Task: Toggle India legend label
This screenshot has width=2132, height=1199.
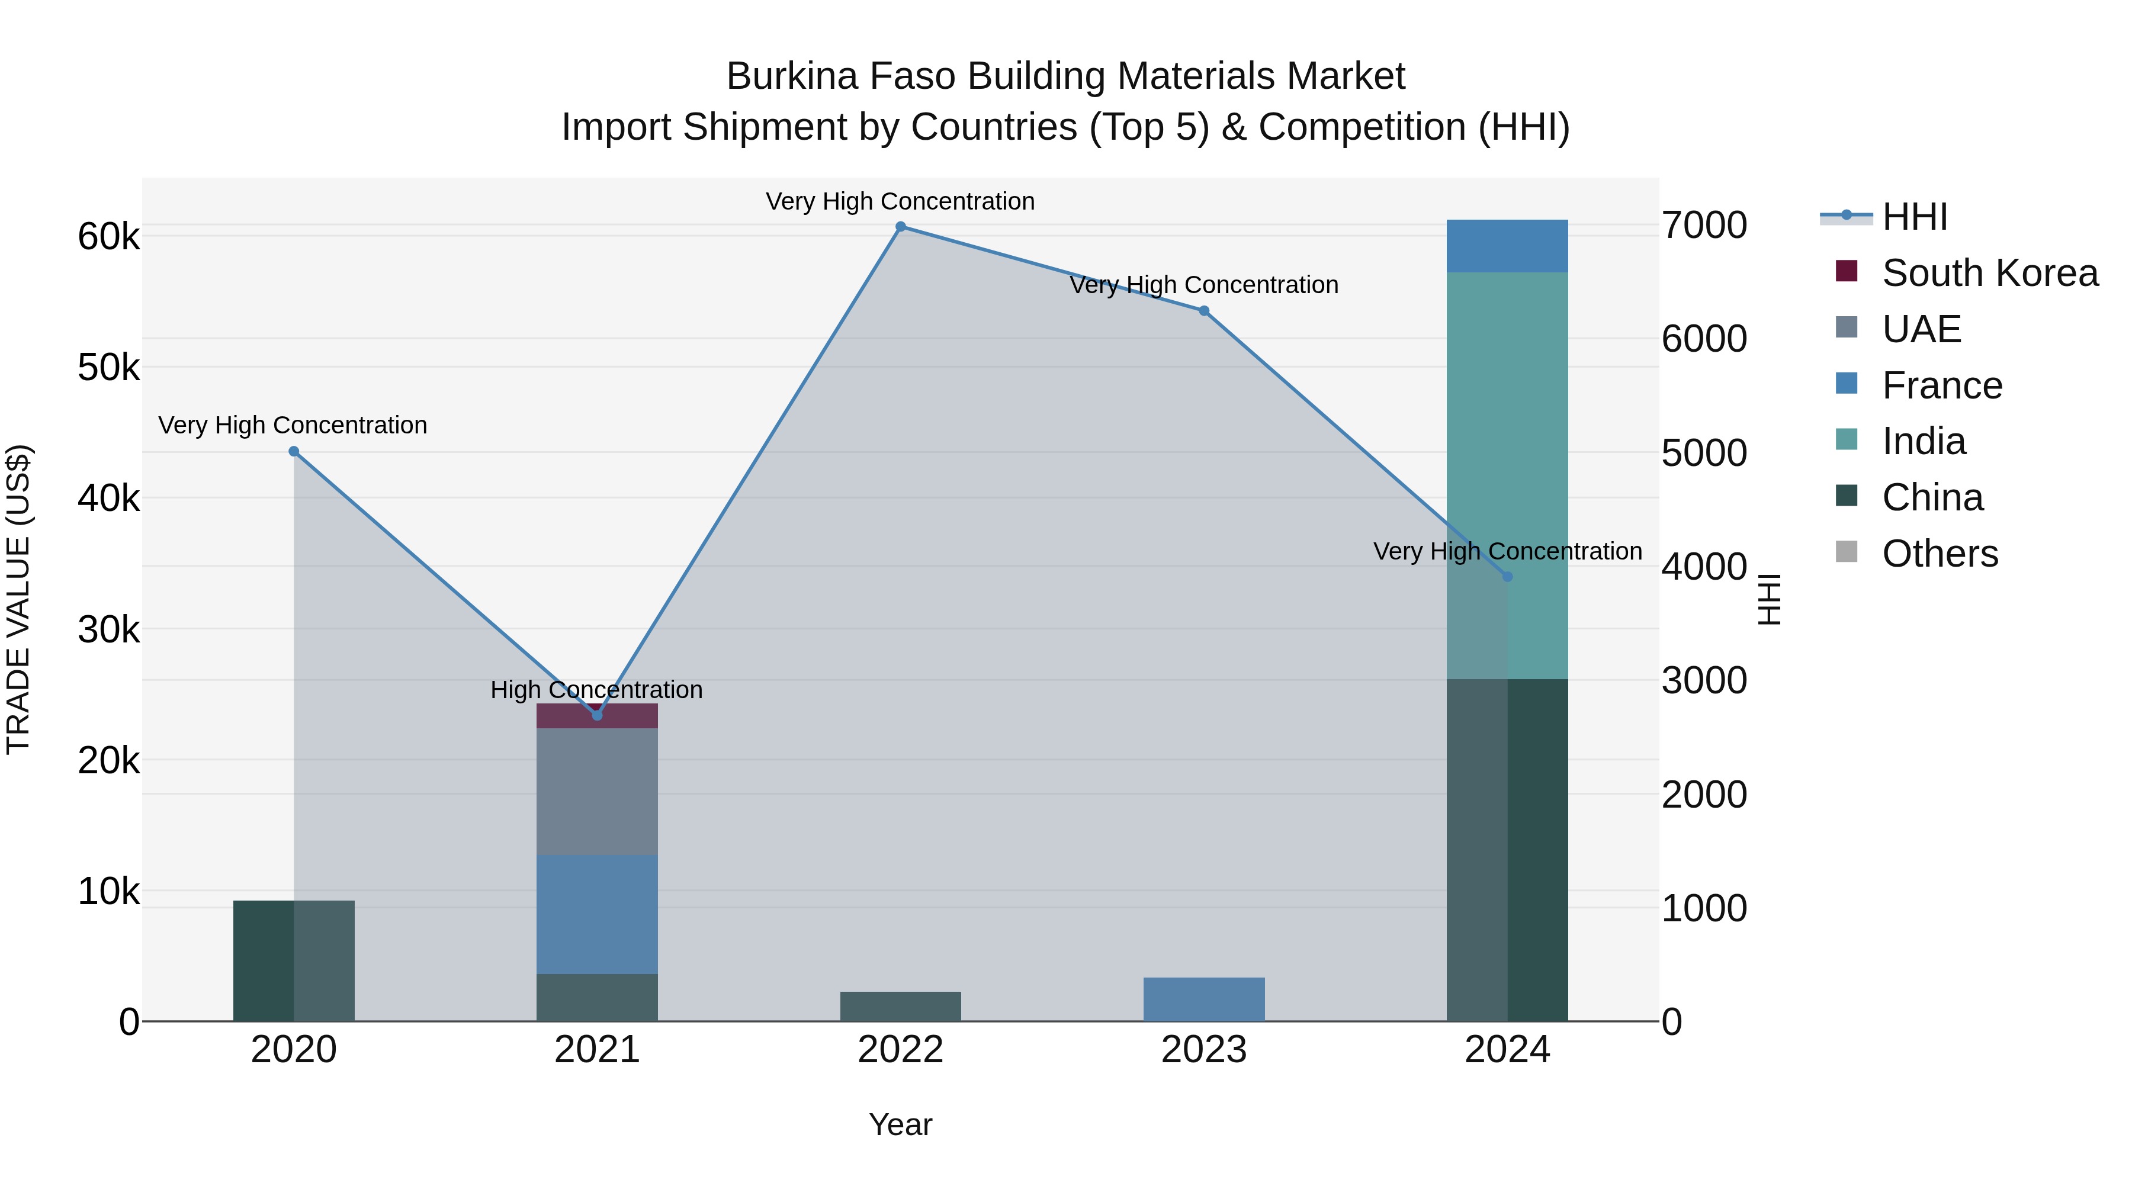Action: (1924, 441)
